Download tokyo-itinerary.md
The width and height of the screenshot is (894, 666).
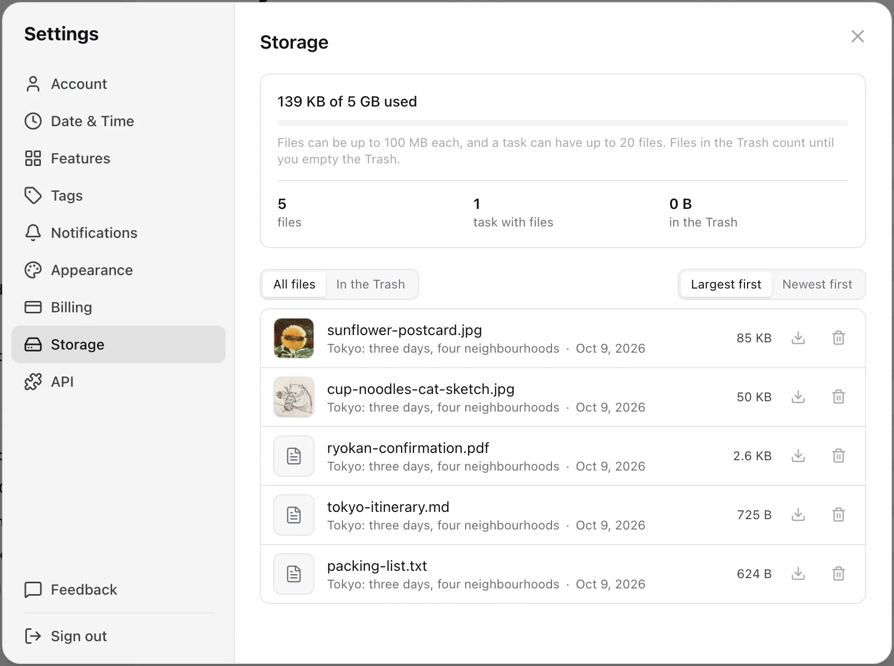tap(798, 515)
